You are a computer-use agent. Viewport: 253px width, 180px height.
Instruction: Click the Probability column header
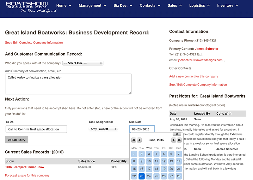pos(119,161)
